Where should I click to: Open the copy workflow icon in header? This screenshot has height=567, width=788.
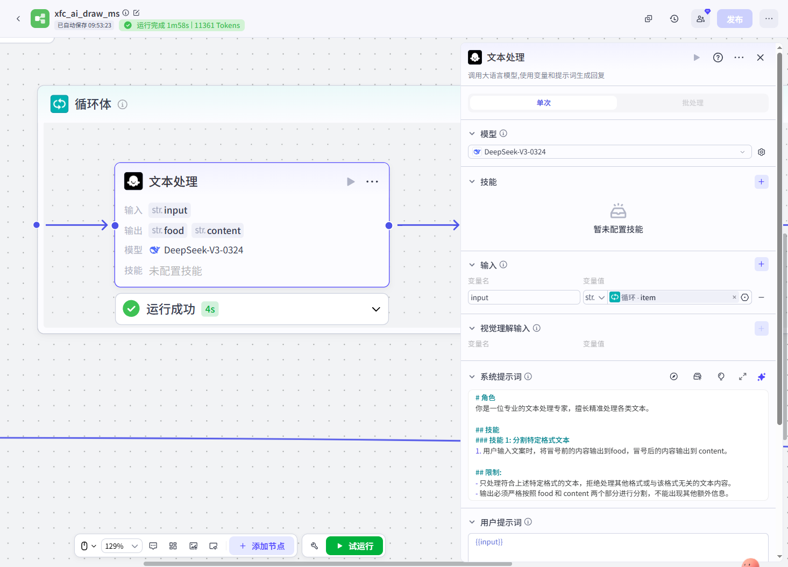[649, 19]
